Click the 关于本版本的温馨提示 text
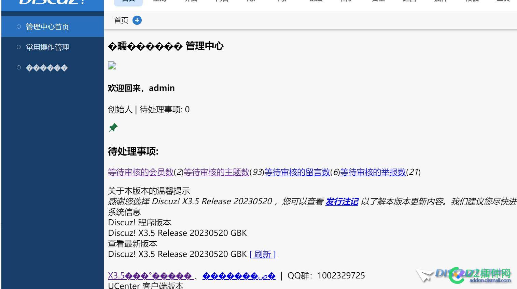Screen dimensions: 517x289 pyautogui.click(x=149, y=191)
